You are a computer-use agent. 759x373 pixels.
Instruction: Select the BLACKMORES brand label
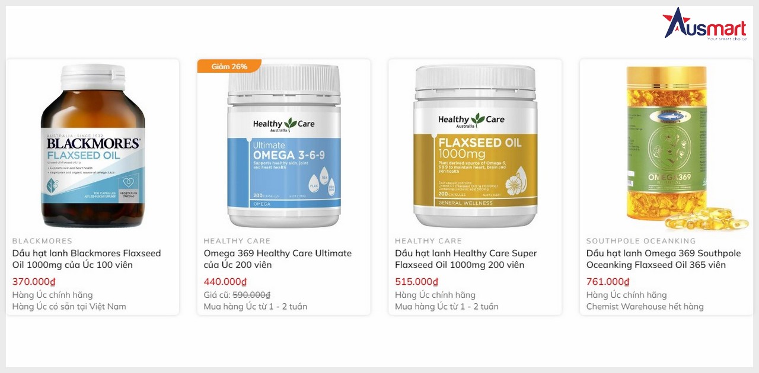(x=42, y=241)
